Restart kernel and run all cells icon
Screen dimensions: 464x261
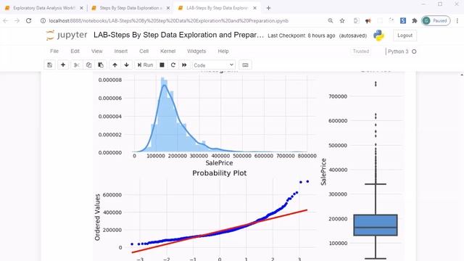click(184, 65)
